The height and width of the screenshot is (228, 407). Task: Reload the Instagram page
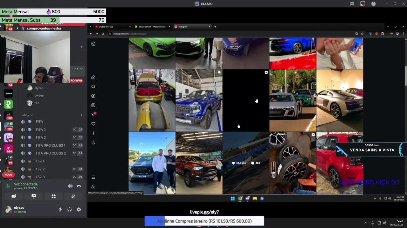[x=103, y=34]
